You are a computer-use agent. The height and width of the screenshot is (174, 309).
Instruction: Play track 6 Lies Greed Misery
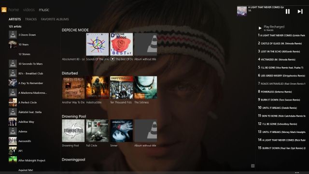tap(281, 75)
